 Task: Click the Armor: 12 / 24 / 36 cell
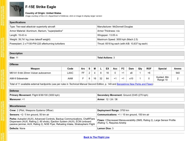tap(140, 99)
